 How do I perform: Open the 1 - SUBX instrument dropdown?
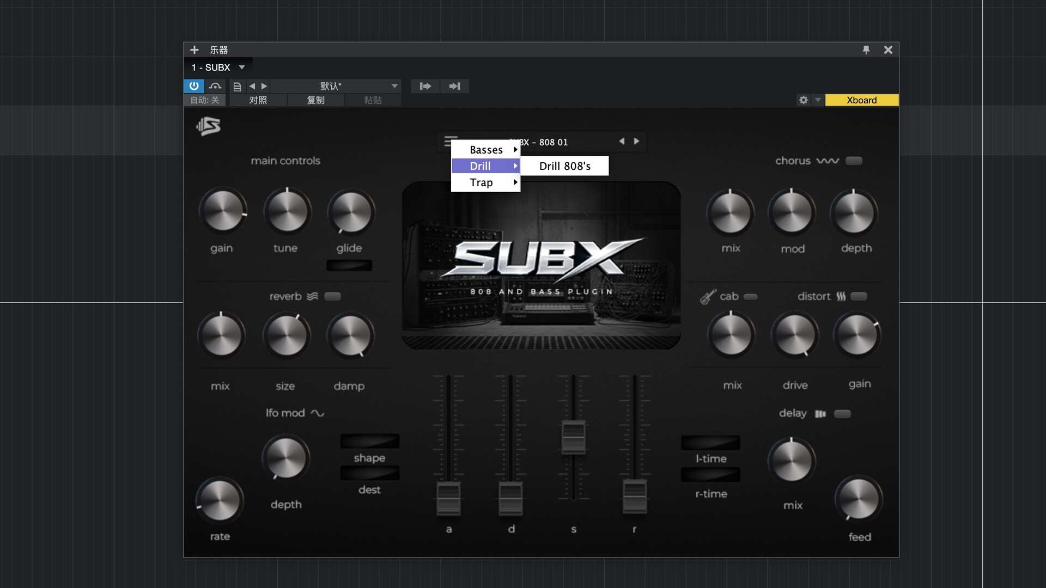coord(218,68)
